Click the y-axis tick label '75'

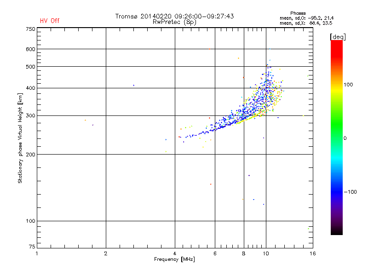(x=32, y=247)
